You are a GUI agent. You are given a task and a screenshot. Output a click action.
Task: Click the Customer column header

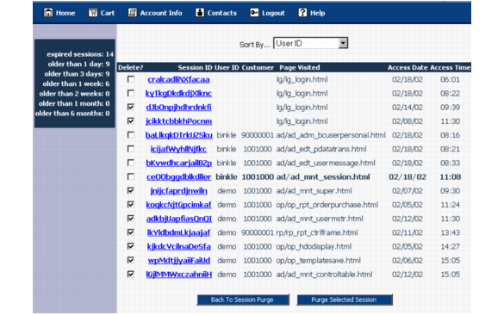[258, 67]
